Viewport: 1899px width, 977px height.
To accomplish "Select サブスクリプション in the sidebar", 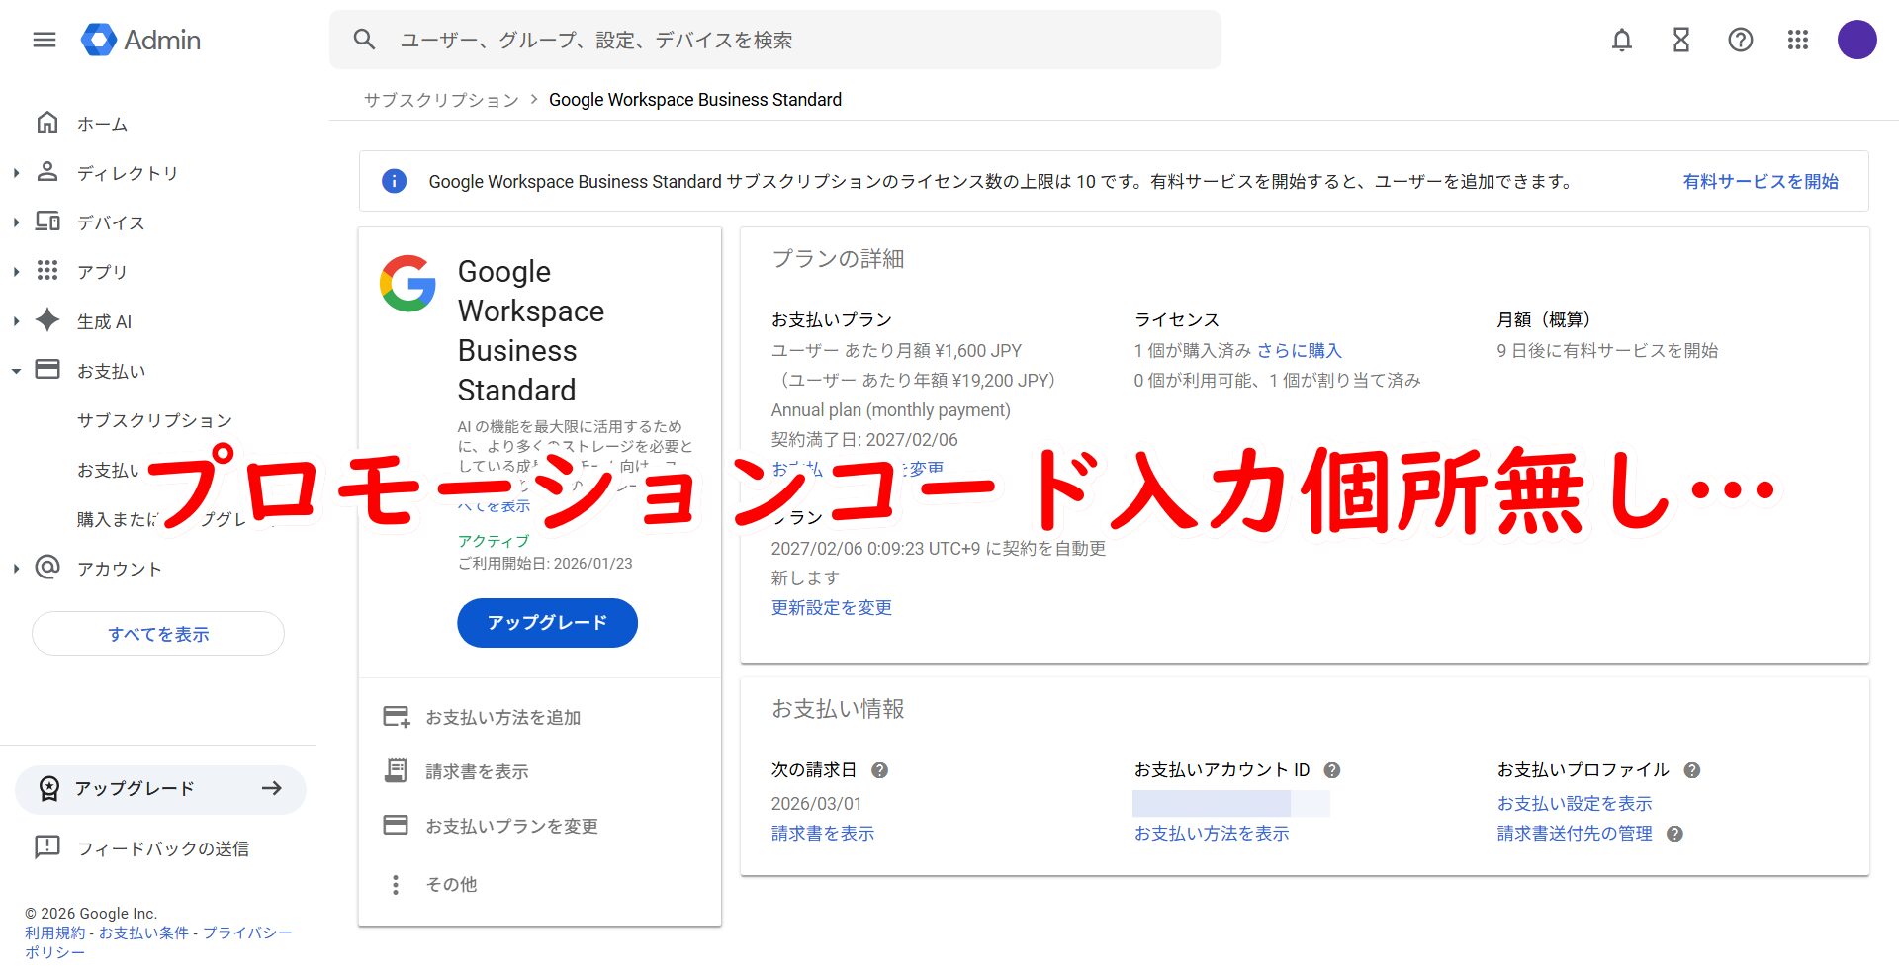I will [154, 420].
